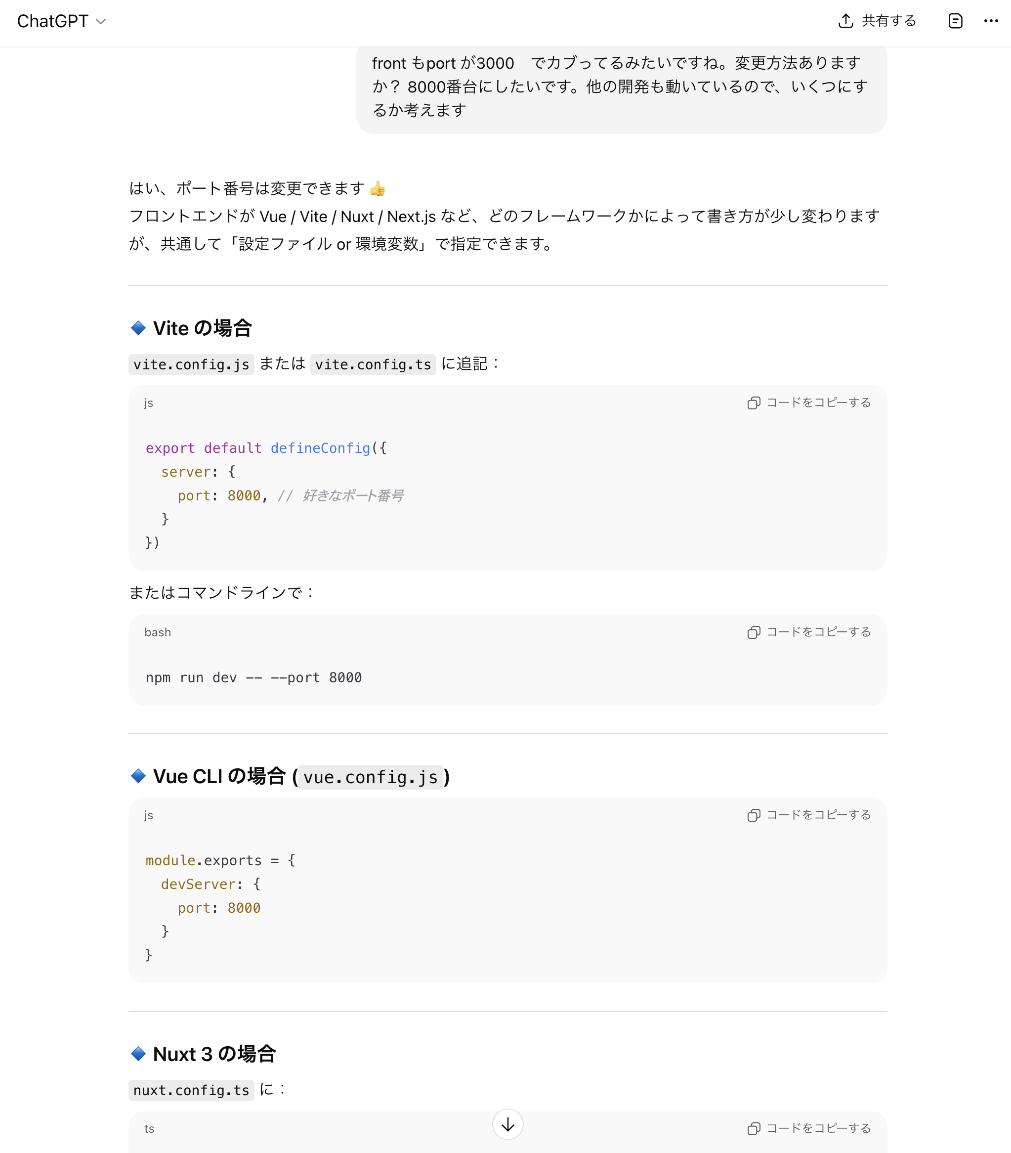Open the conversation options ellipsis menu
This screenshot has height=1153, width=1011.
991,21
